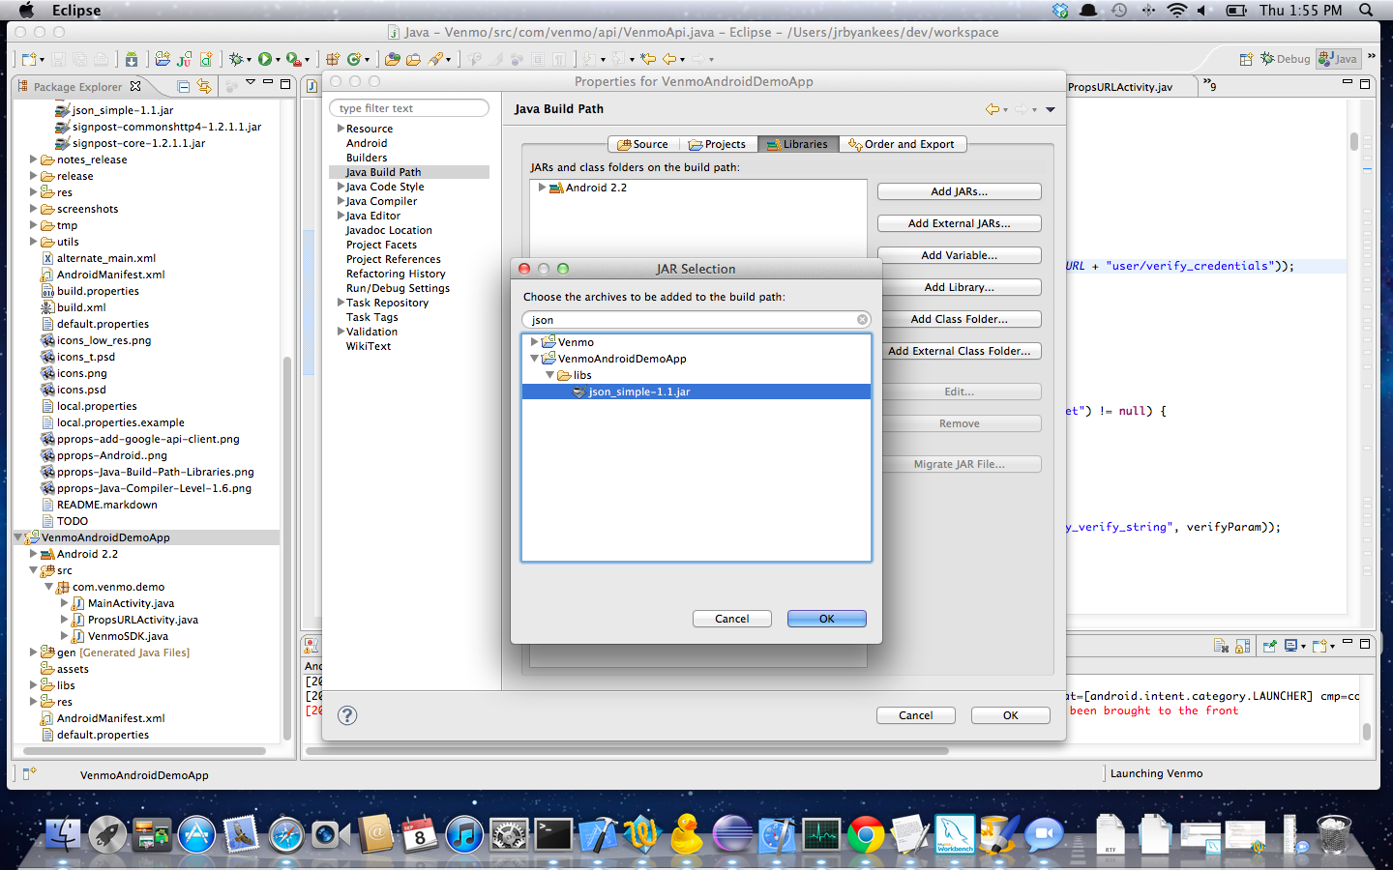Select json_simple-1.1.jar in JAR Selection

696,391
